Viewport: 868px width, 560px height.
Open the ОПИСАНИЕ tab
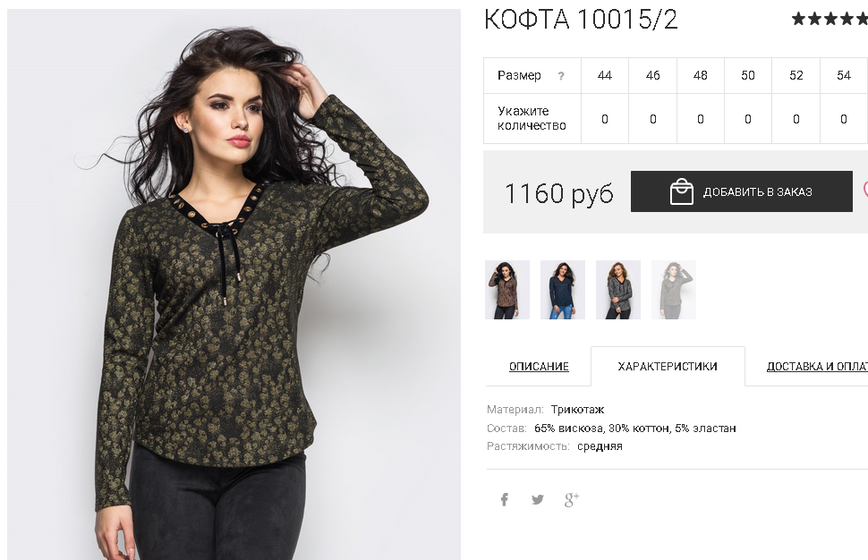(x=539, y=366)
